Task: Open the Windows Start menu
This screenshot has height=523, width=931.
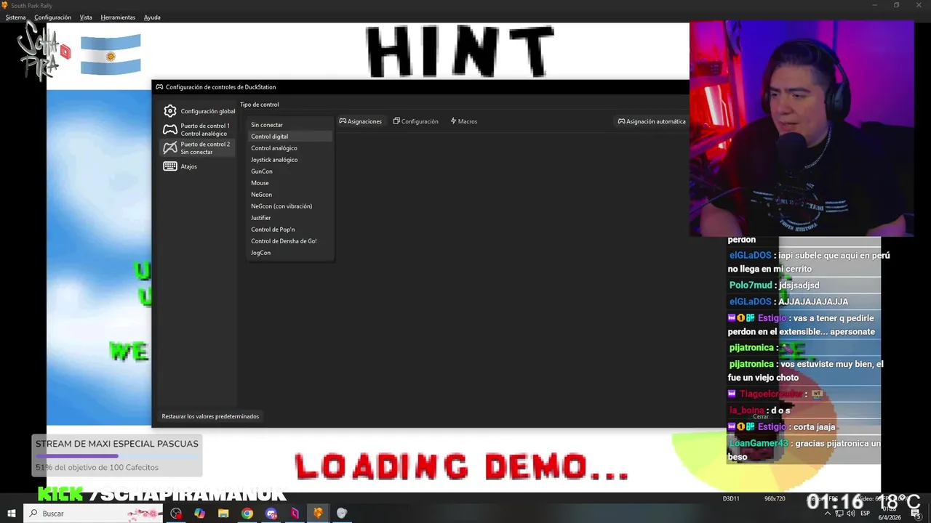Action: pos(12,514)
